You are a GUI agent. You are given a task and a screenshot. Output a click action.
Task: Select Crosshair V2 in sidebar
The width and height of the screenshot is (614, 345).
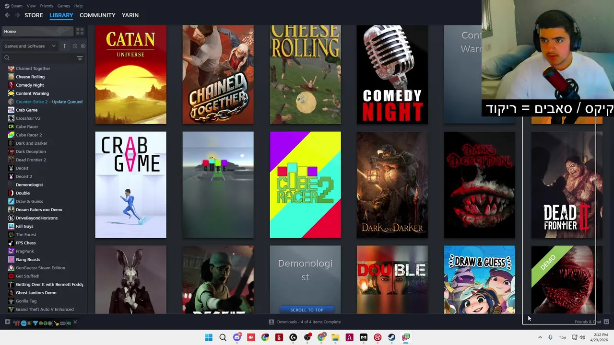(28, 118)
